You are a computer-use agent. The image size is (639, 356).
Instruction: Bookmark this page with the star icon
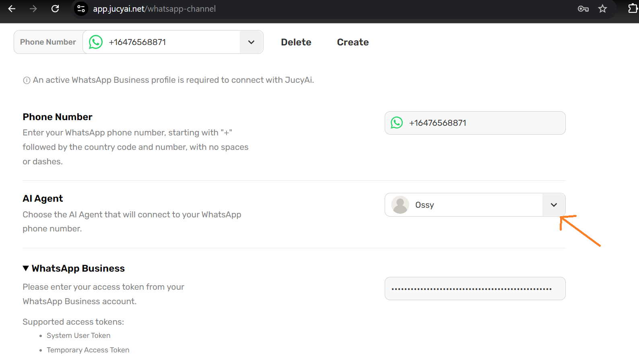[602, 8]
